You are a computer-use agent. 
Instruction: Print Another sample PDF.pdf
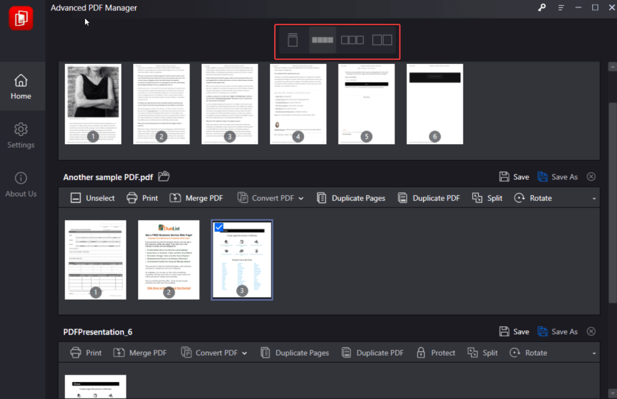pos(142,198)
